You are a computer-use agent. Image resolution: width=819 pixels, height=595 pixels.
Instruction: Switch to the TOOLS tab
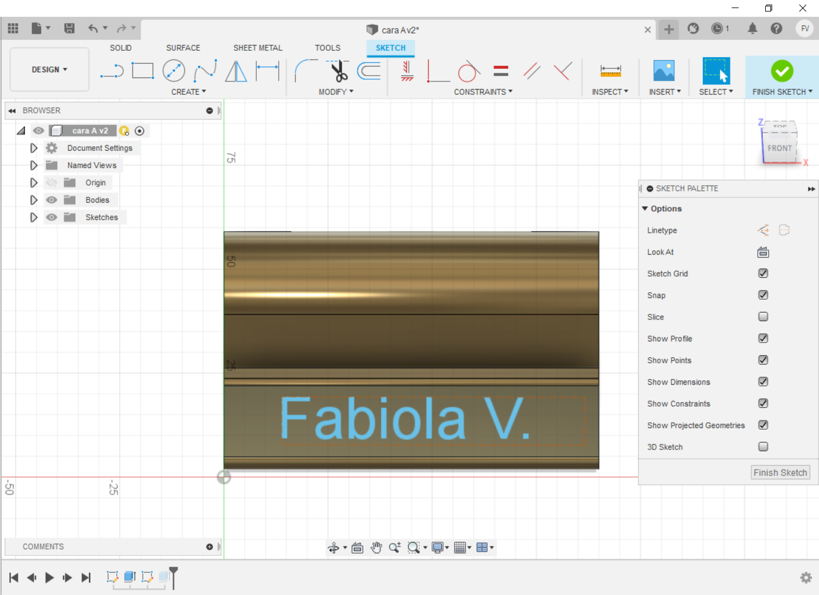[x=328, y=48]
